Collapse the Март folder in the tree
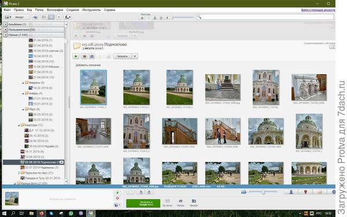 coord(23,109)
